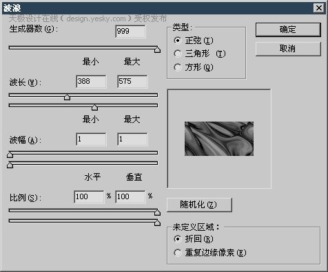The width and height of the screenshot is (328, 272).
Task: Close the 波浪 dialog window
Action: (x=319, y=8)
